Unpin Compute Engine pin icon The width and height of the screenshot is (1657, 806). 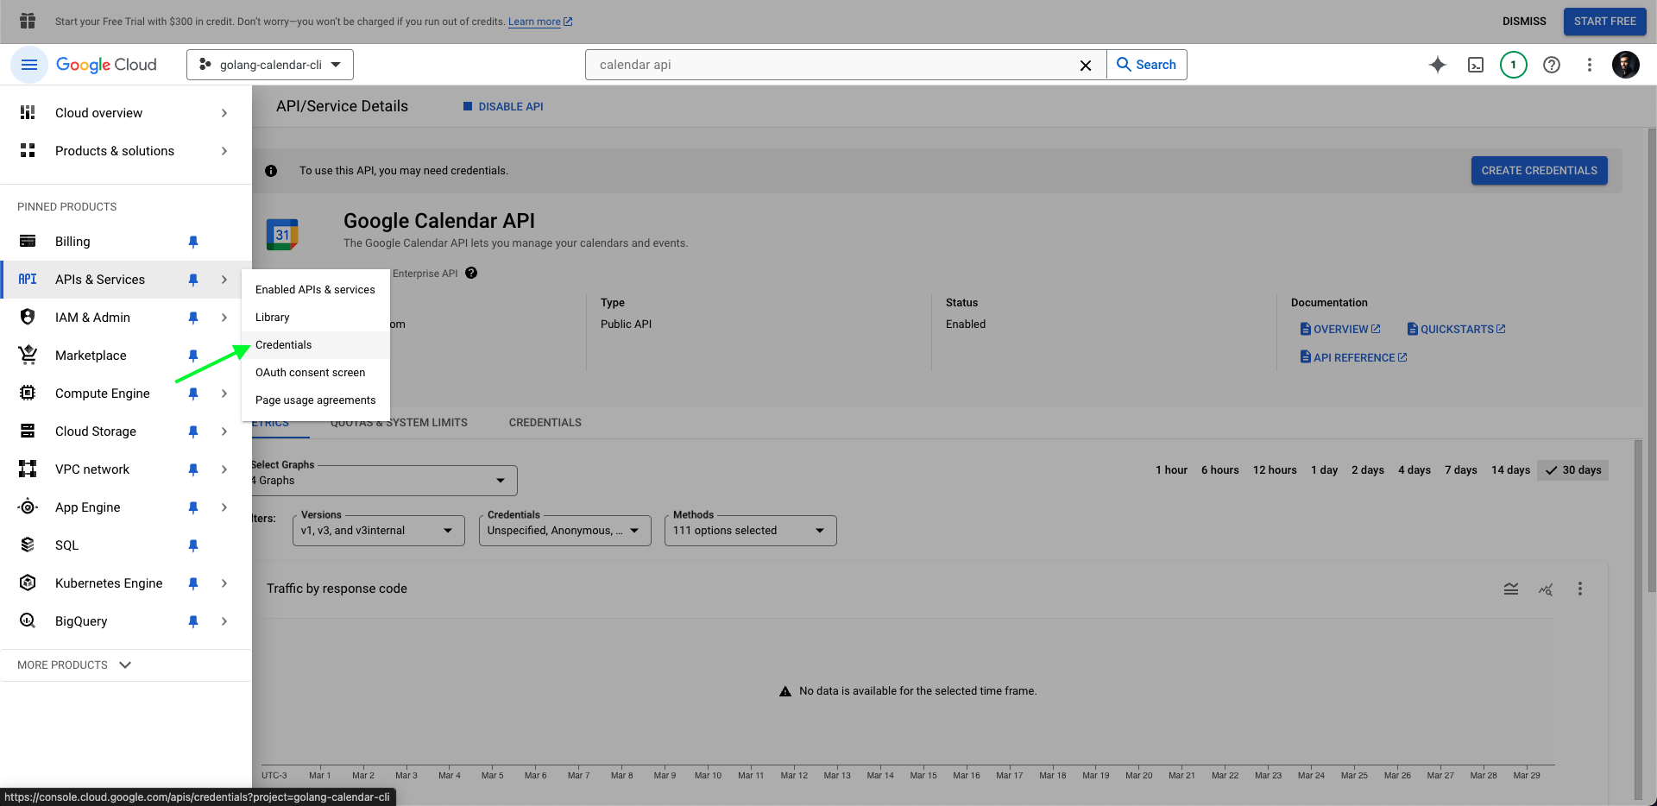(x=193, y=394)
